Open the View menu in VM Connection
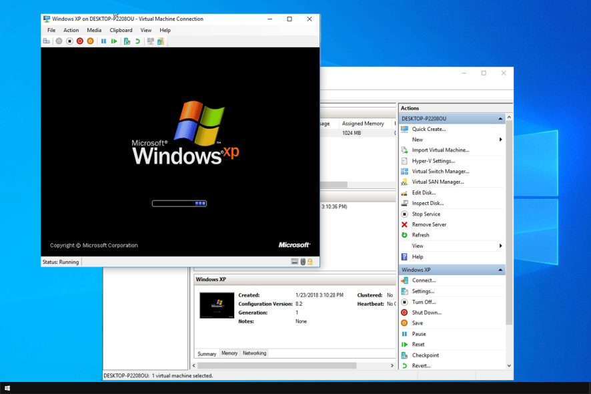 click(146, 30)
